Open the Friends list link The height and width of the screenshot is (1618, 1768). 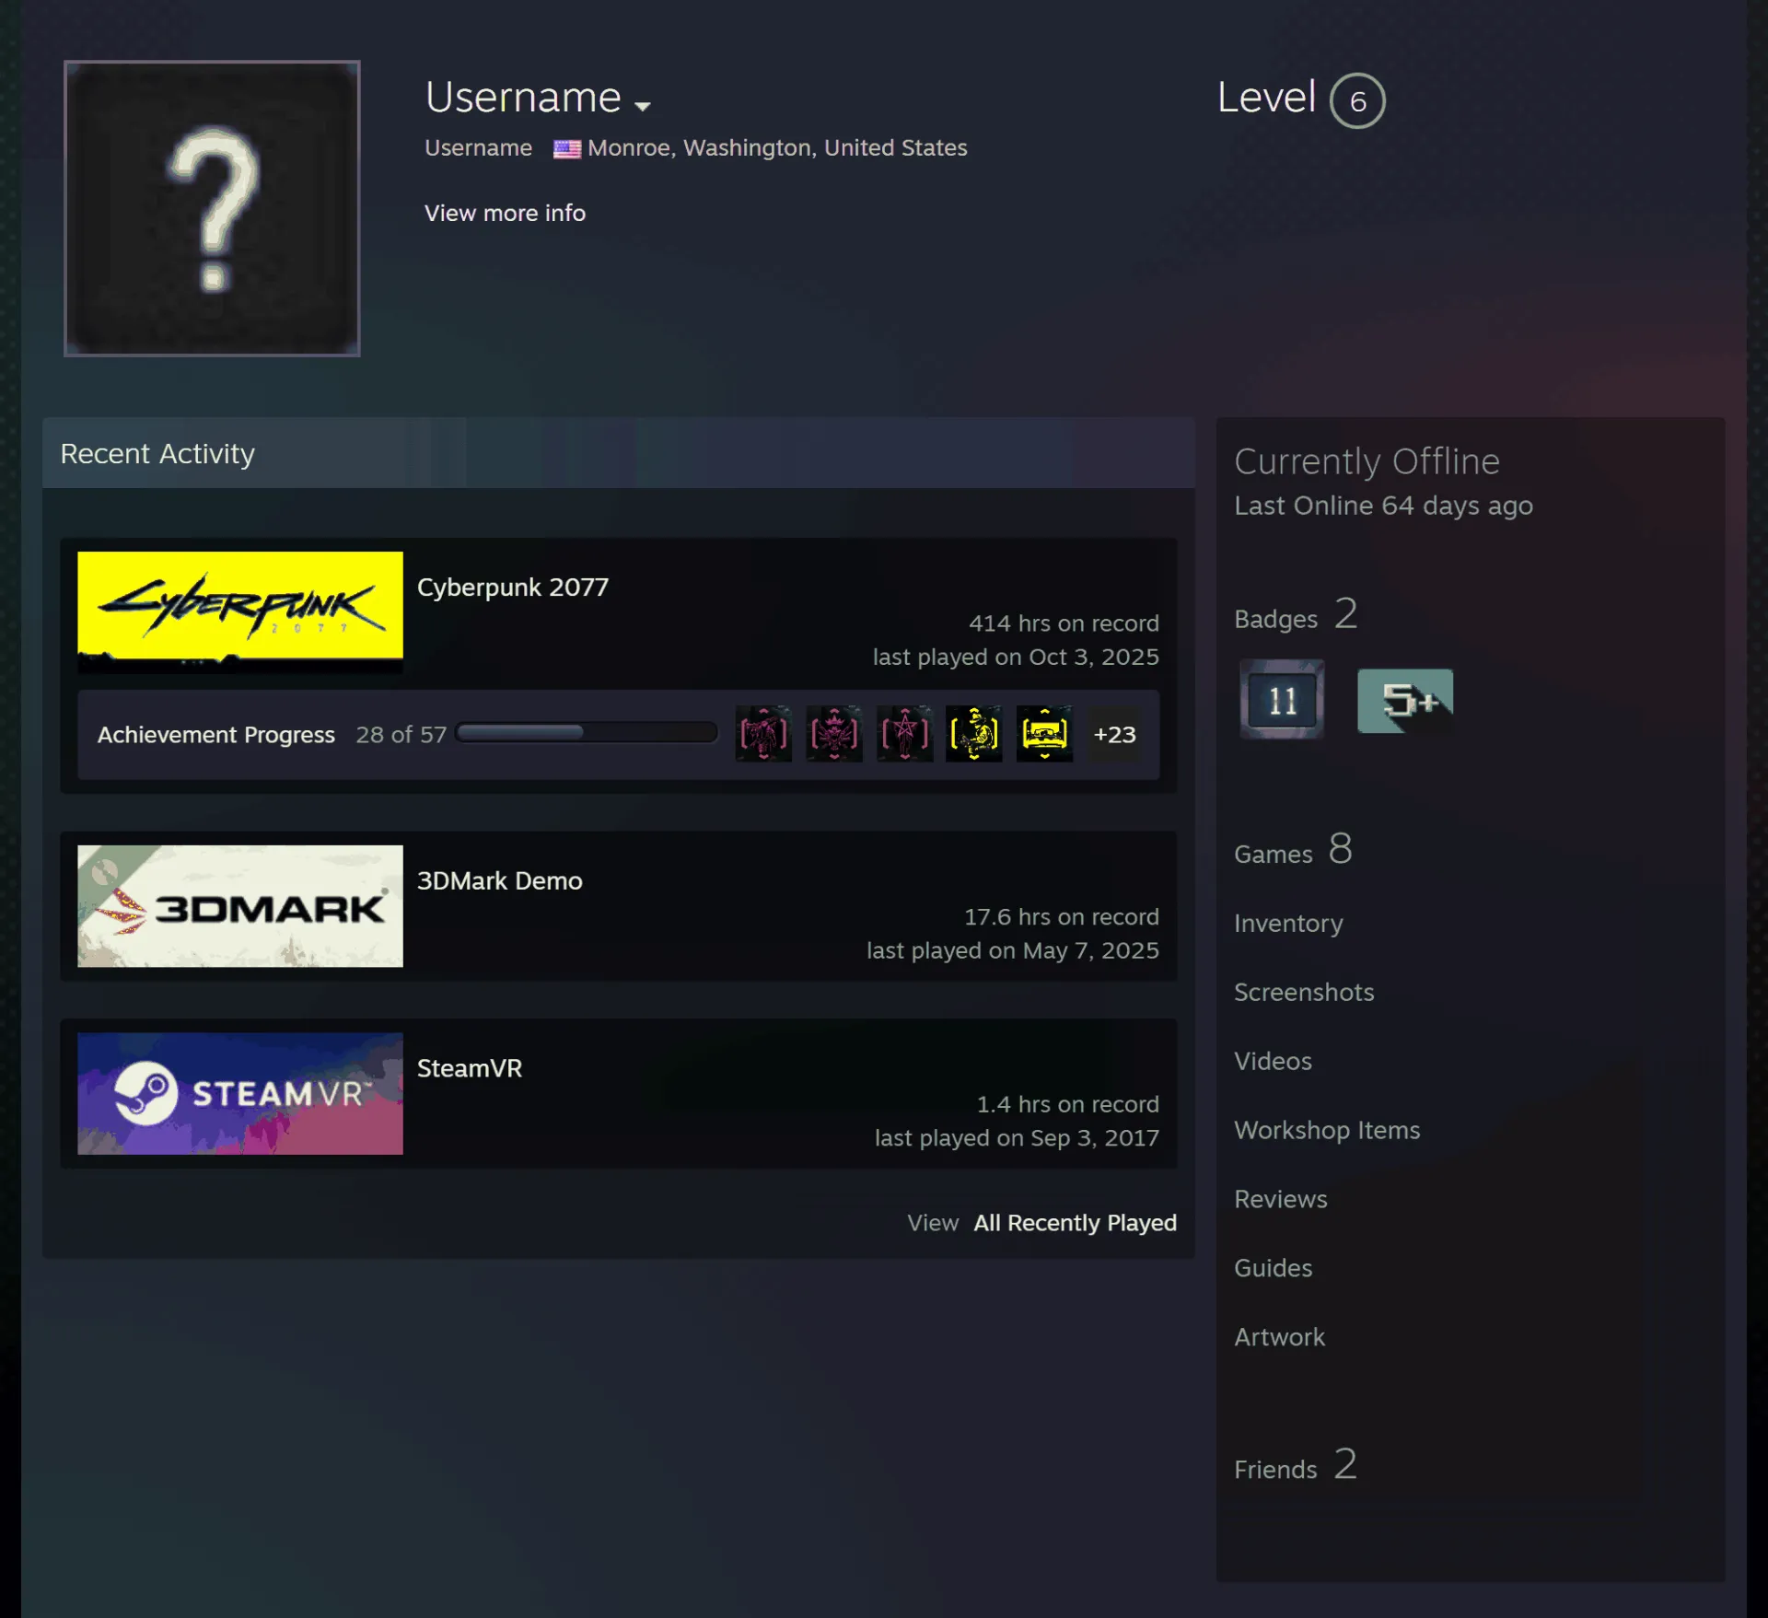pyautogui.click(x=1296, y=1465)
